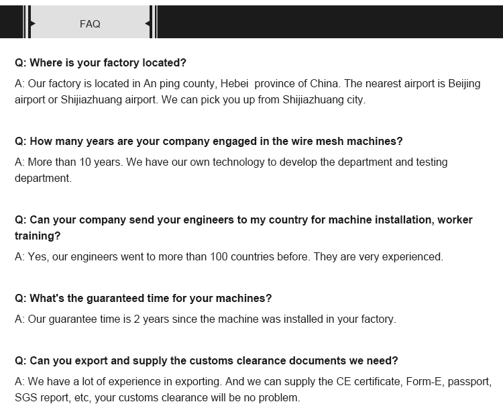The width and height of the screenshot is (503, 406).
Task: Click the question about customs clearance documents
Action: (x=207, y=361)
